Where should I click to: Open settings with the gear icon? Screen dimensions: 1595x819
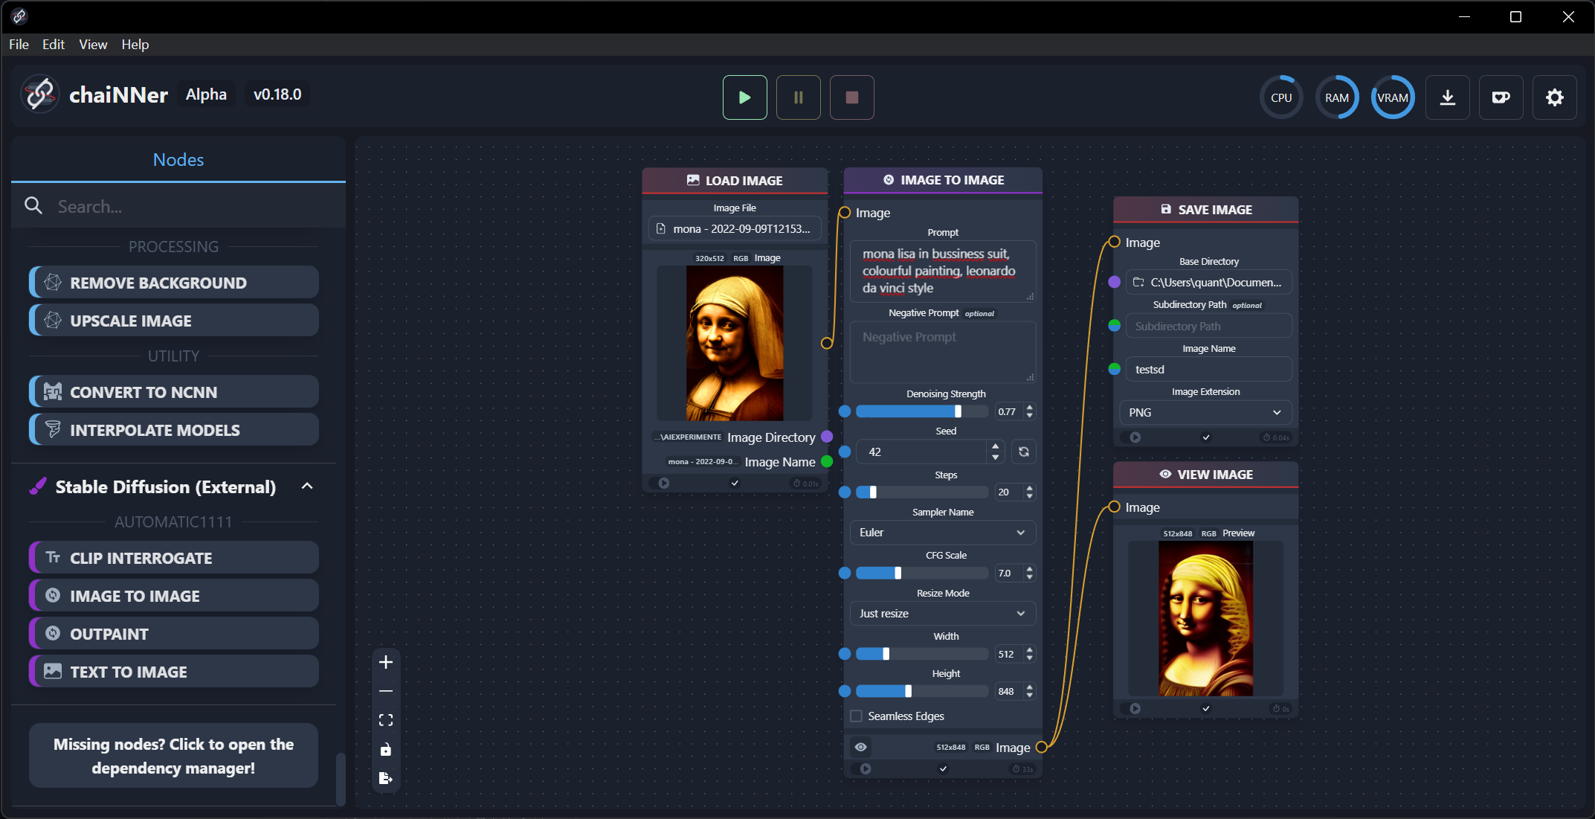click(x=1554, y=97)
